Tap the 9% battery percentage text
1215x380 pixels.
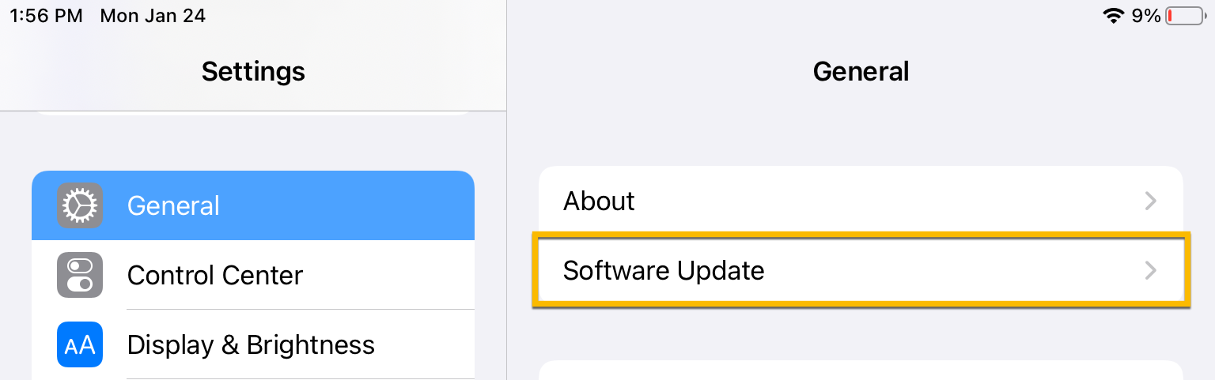1146,16
